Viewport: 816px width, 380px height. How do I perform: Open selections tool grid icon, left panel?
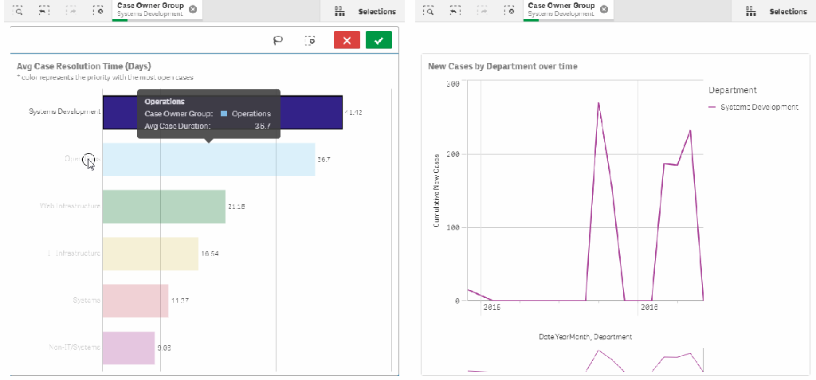(339, 11)
